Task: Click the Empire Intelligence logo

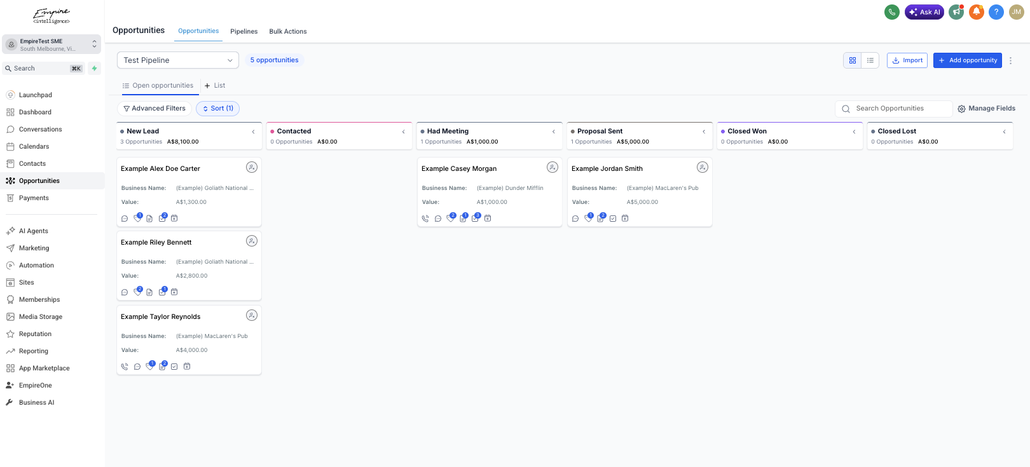Action: point(52,16)
